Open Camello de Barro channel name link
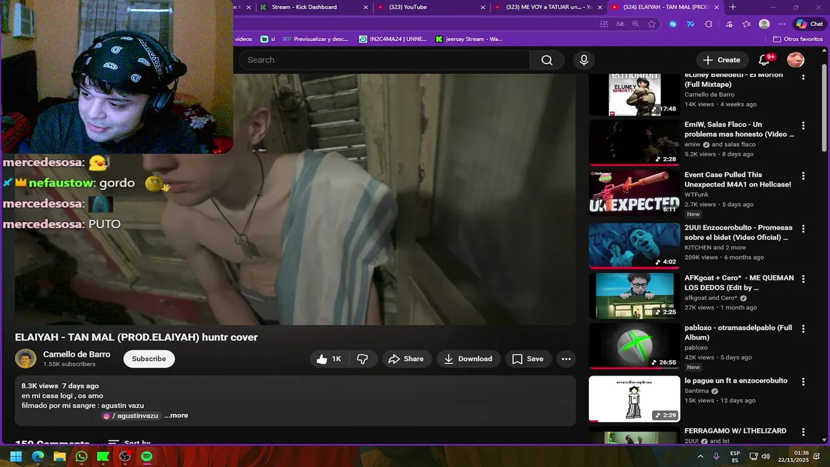The width and height of the screenshot is (830, 467). tap(77, 354)
